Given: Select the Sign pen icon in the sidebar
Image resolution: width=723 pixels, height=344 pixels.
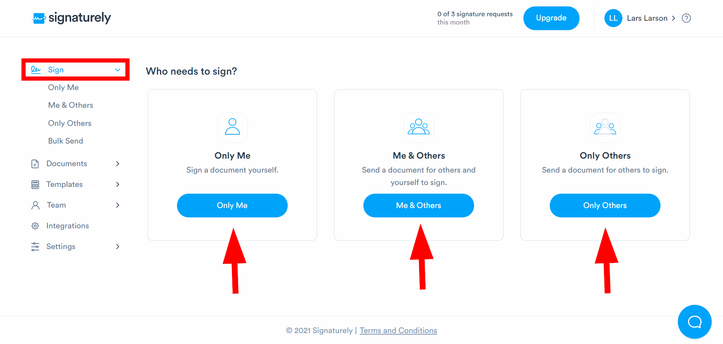Looking at the screenshot, I should [35, 69].
